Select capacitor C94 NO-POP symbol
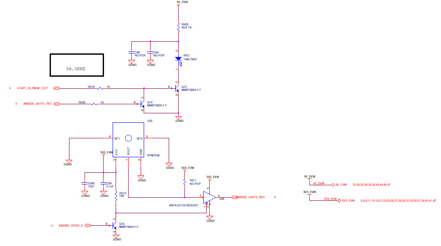 [150, 53]
